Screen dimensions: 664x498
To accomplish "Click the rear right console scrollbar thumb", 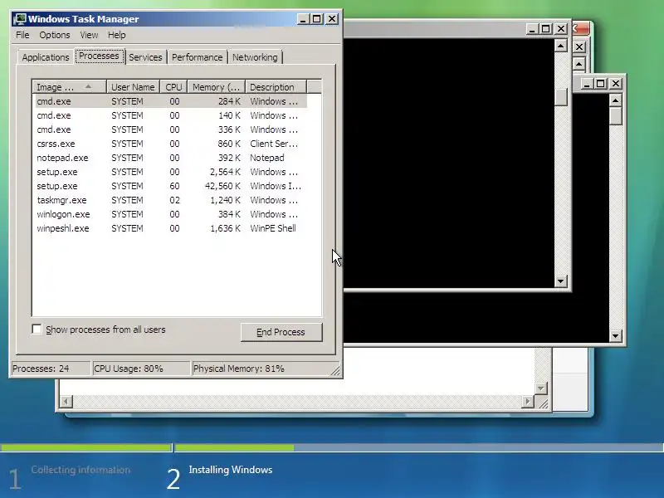I will 615,115.
